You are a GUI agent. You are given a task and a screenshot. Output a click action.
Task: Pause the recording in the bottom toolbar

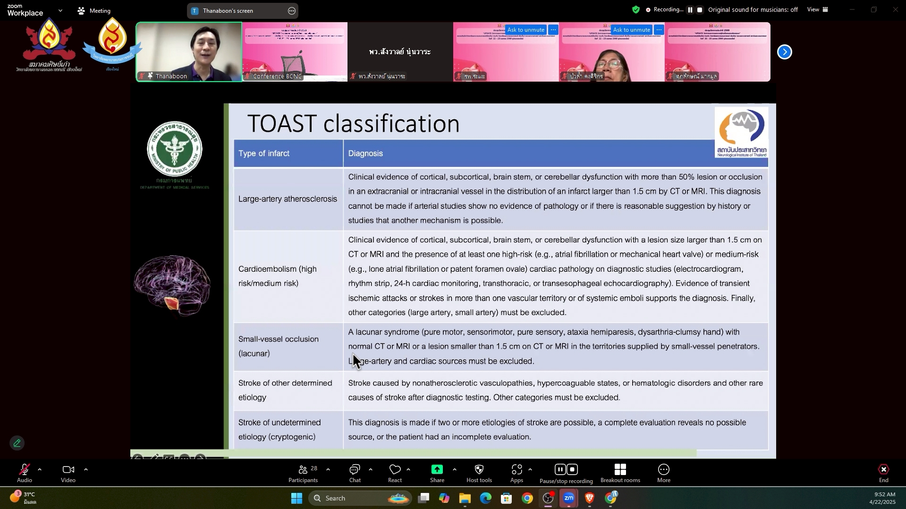(560, 469)
